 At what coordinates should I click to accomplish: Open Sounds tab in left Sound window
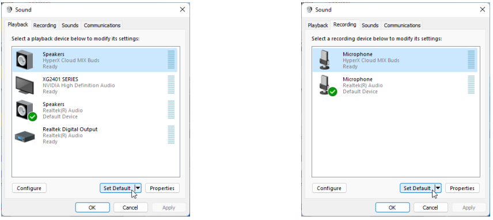tap(70, 25)
